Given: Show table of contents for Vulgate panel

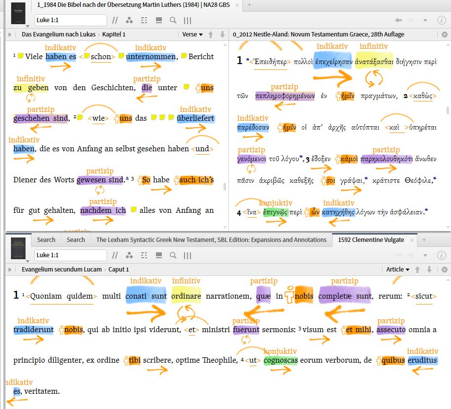Looking at the screenshot, I should pos(9,270).
